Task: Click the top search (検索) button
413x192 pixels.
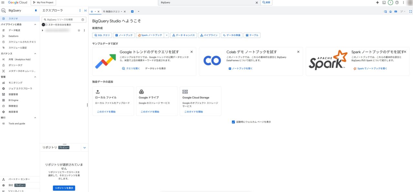Action: [x=266, y=2]
